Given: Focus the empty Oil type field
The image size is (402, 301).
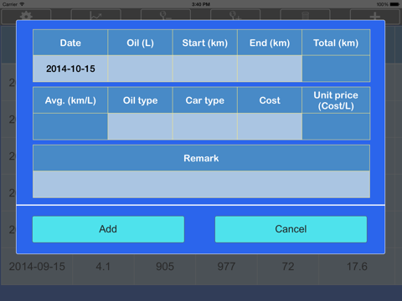Looking at the screenshot, I should click(140, 126).
